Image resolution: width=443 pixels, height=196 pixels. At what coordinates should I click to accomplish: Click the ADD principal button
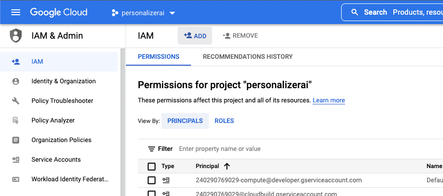coord(195,36)
